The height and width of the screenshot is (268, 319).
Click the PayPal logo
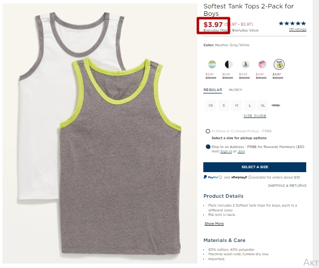point(211,177)
